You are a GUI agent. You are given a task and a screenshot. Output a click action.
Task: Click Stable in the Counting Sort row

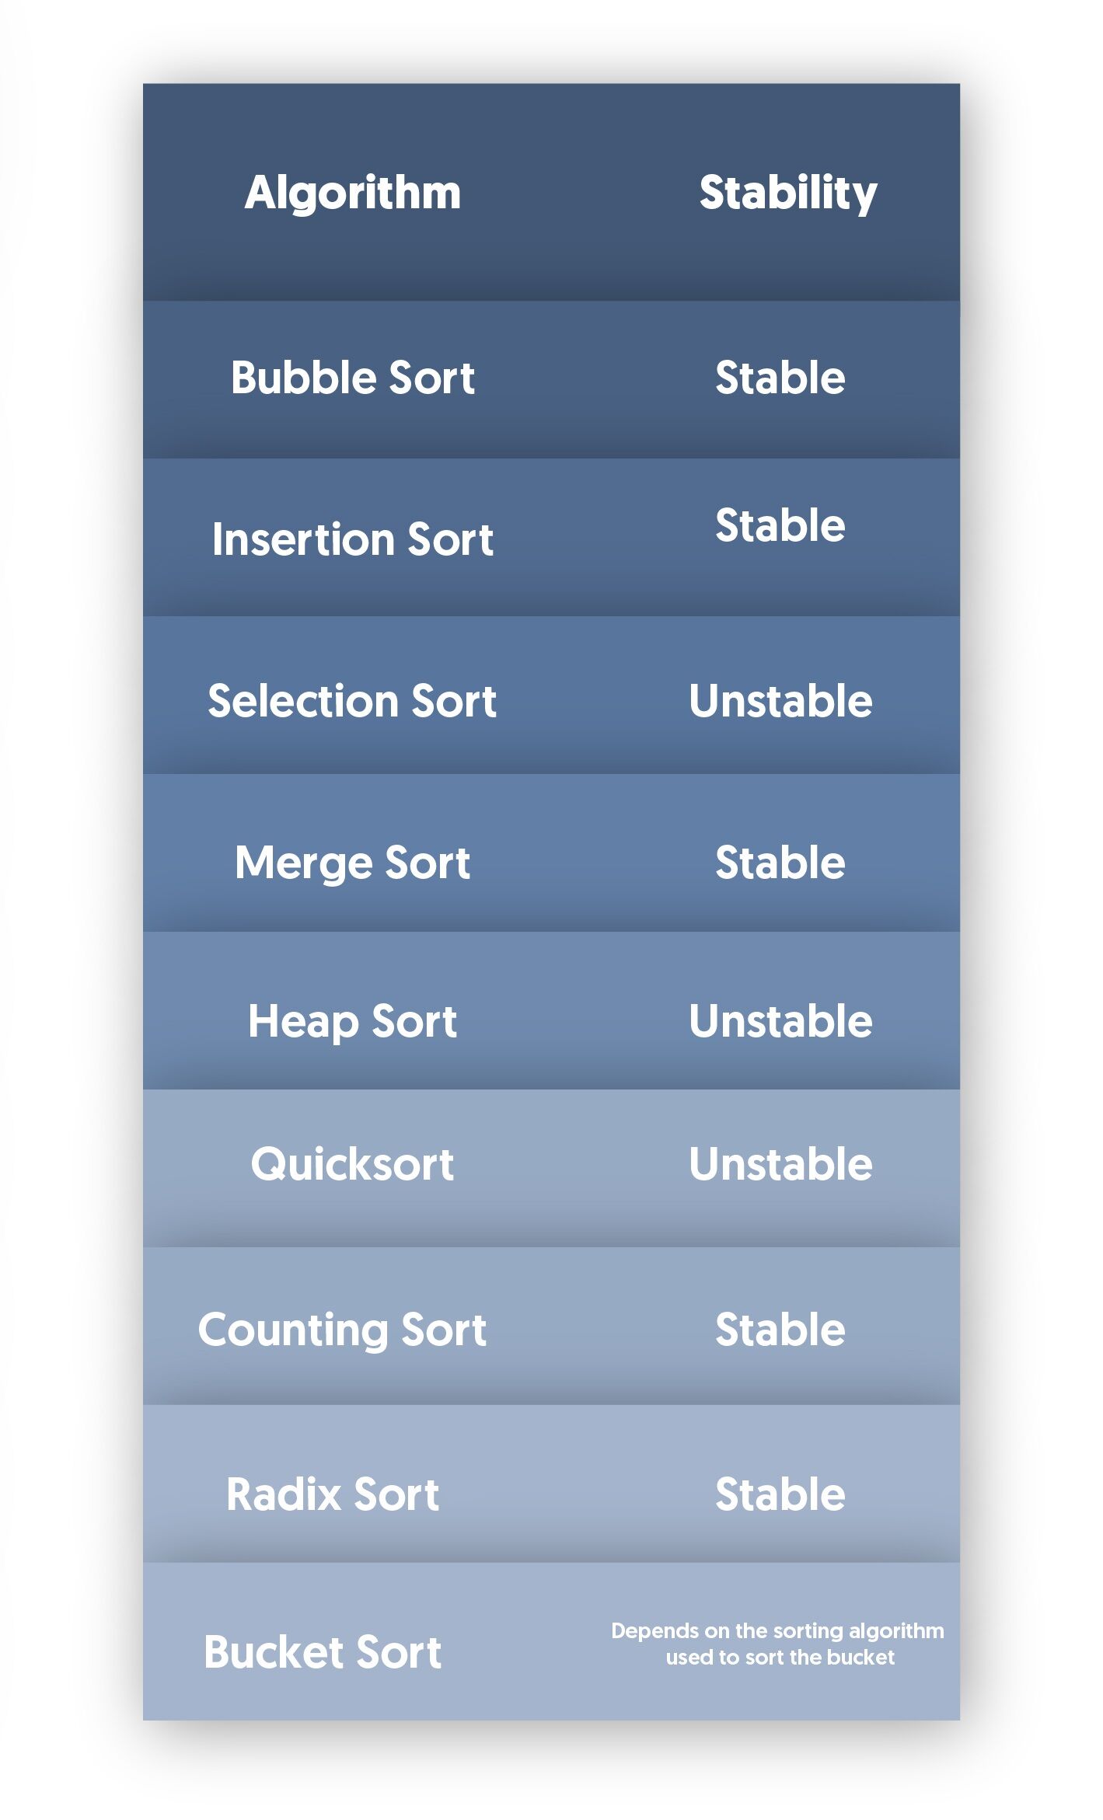(x=780, y=1330)
